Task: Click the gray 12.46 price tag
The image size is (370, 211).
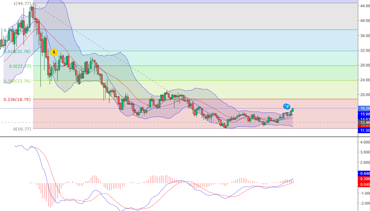Action: [x=364, y=123]
